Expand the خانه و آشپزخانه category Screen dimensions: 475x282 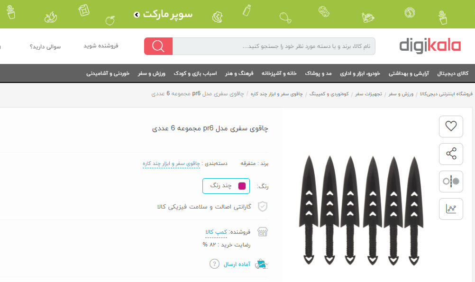click(x=279, y=73)
